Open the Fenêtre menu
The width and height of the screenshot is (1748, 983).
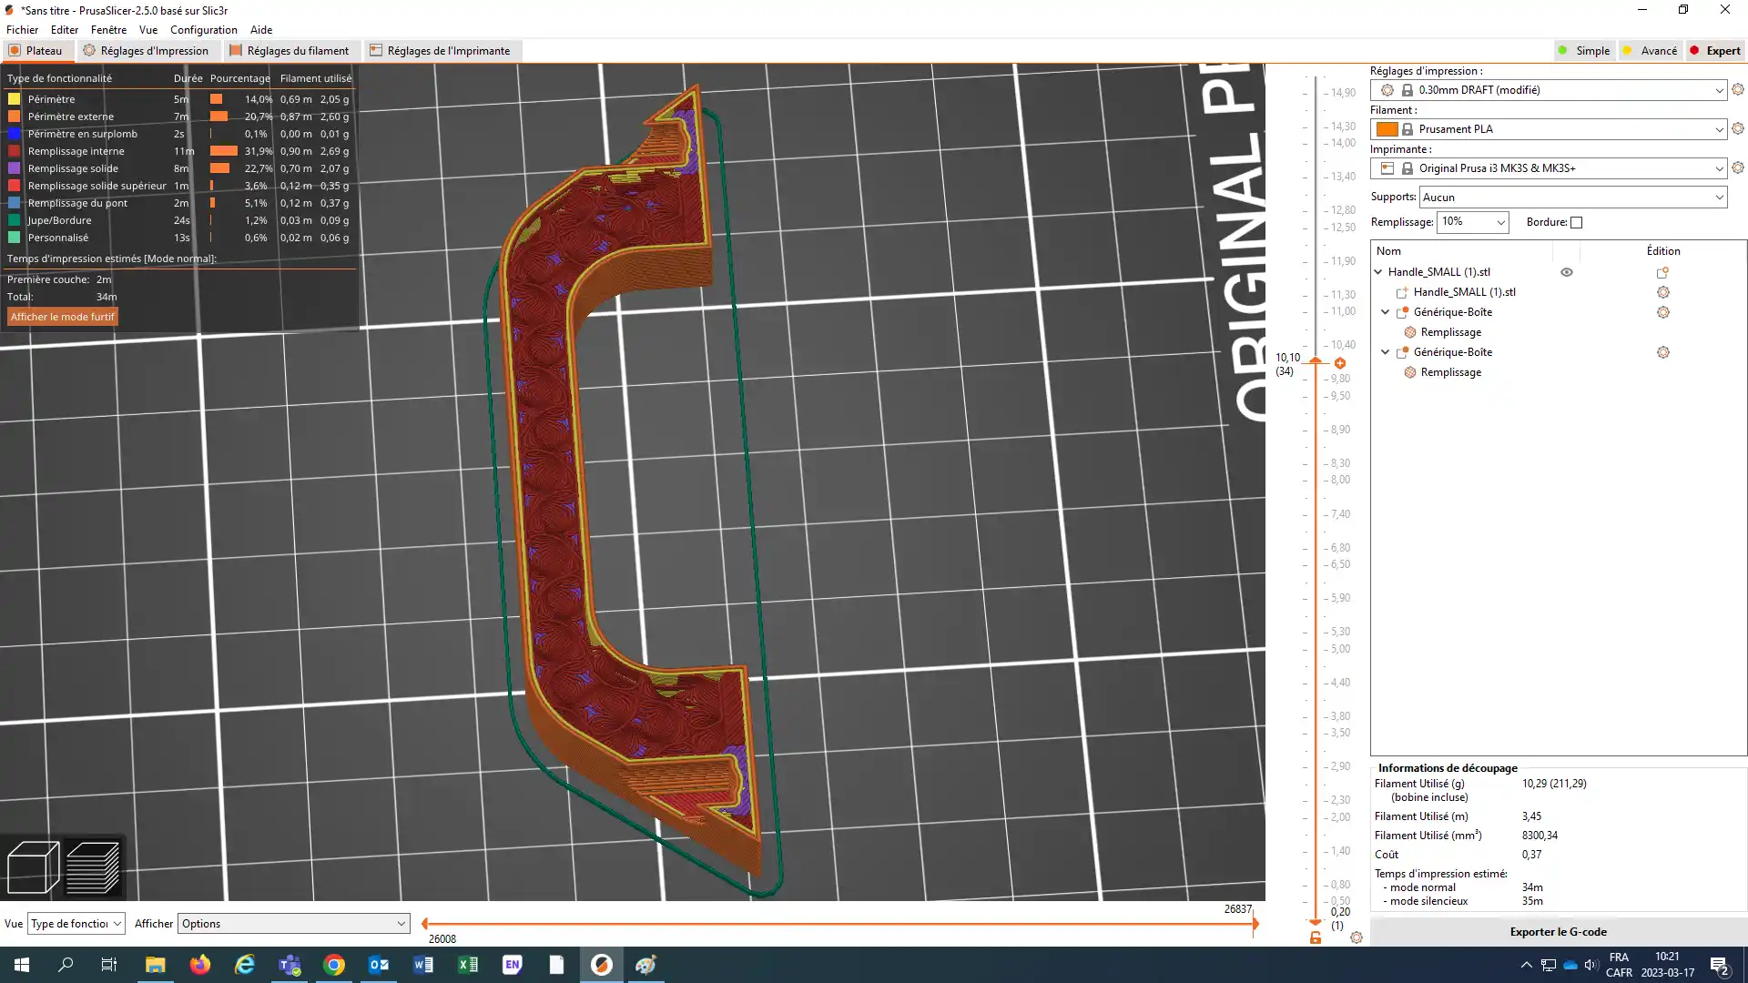pos(109,30)
